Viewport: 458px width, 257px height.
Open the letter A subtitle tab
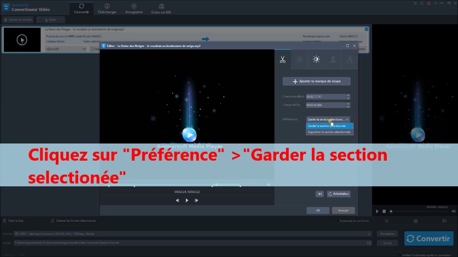pos(350,60)
